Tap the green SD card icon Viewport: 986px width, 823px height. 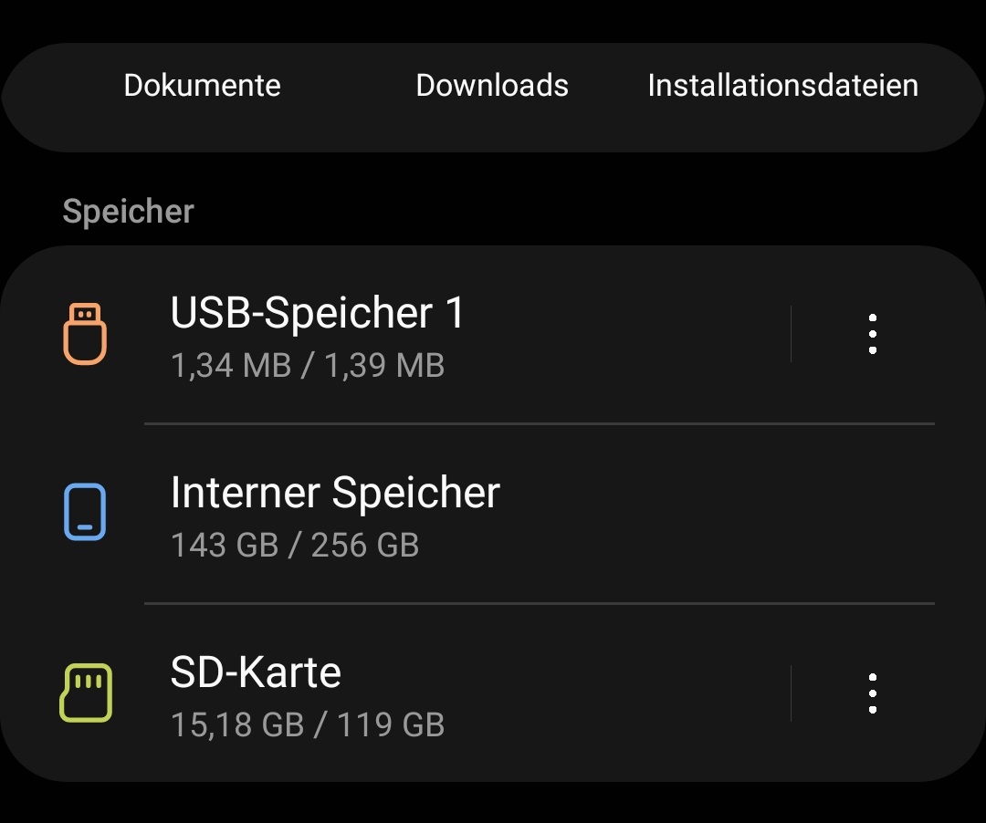(x=86, y=693)
